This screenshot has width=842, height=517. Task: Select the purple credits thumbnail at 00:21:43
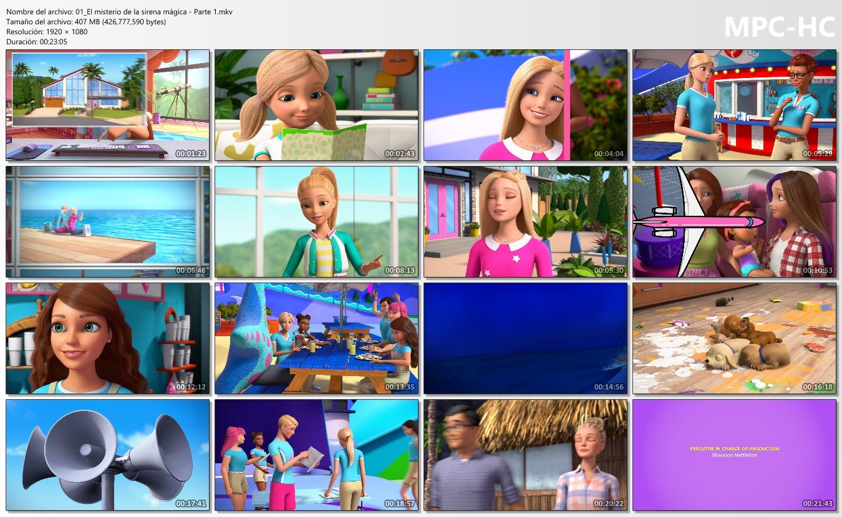735,455
